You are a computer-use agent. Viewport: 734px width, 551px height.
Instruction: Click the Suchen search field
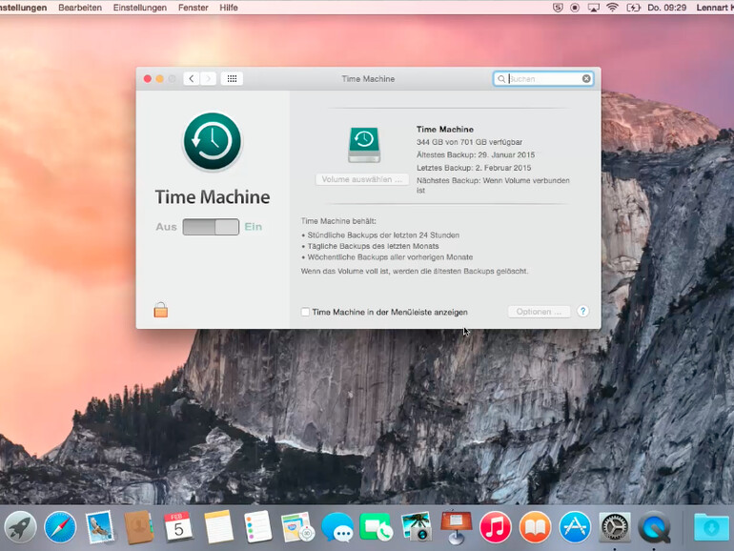pyautogui.click(x=543, y=79)
